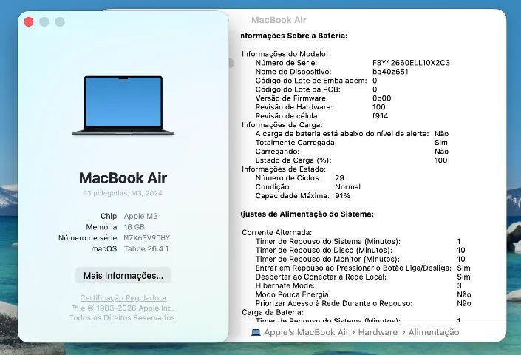Click the greyed zoom button in About window
This screenshot has width=521, height=355.
pos(60,22)
